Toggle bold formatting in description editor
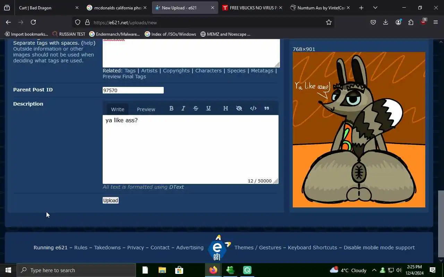The image size is (444, 277). pyautogui.click(x=171, y=108)
